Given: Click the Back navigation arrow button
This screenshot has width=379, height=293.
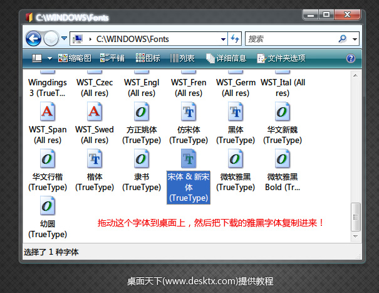Looking at the screenshot, I should [x=33, y=38].
